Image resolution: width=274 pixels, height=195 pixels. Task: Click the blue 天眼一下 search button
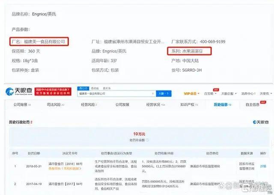164,93
